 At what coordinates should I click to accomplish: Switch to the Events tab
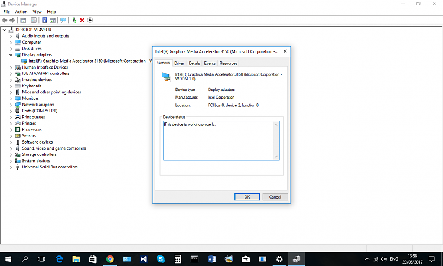pos(210,63)
